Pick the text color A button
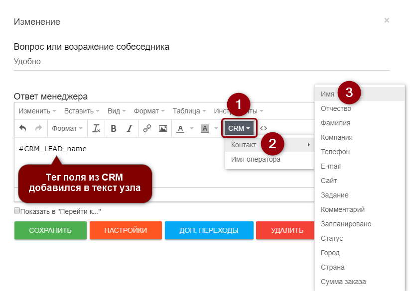This screenshot has height=291, width=410. click(x=180, y=128)
